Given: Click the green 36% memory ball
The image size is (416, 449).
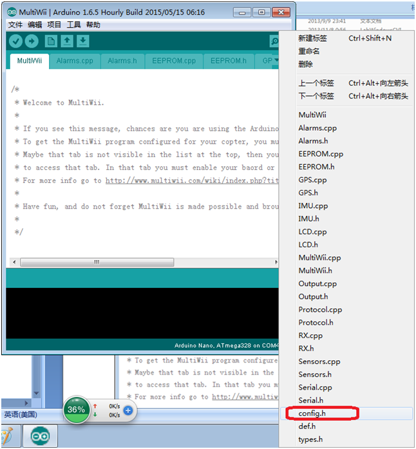Looking at the screenshot, I should [76, 410].
